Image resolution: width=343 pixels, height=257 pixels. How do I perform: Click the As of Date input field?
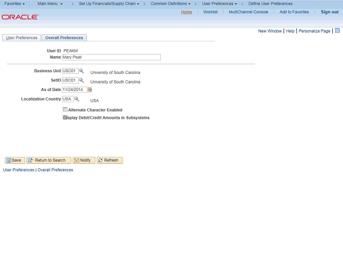74,89
